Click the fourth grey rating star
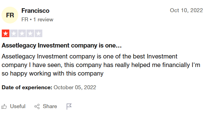 [30, 33]
